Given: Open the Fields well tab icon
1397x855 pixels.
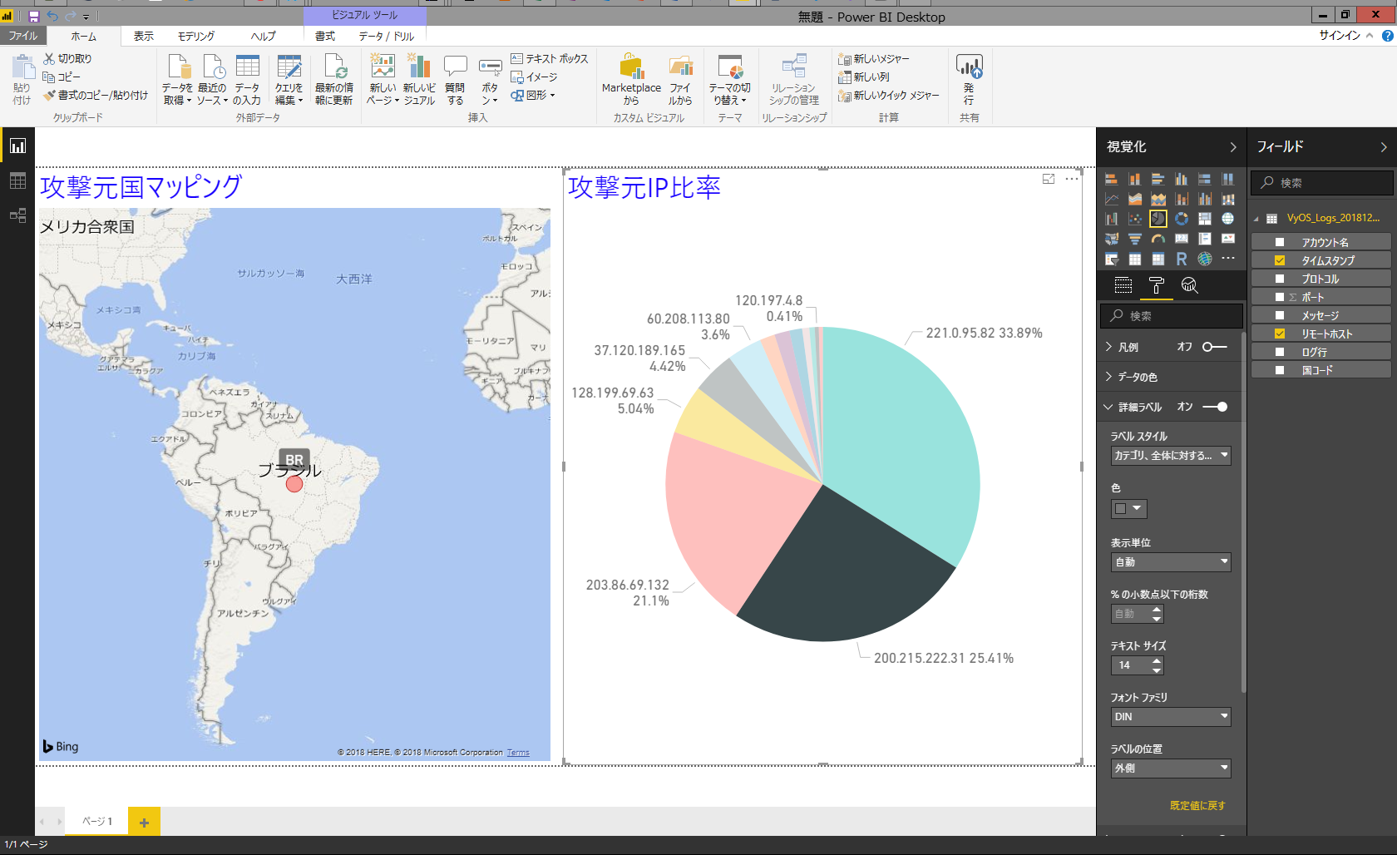Looking at the screenshot, I should [1123, 285].
